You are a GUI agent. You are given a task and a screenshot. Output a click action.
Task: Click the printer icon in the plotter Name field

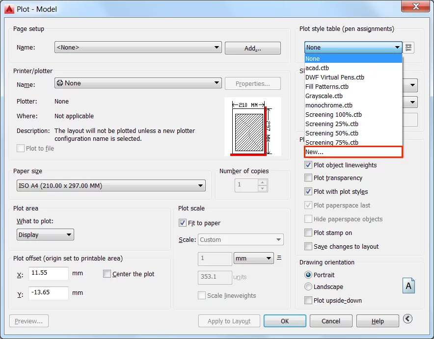point(60,83)
